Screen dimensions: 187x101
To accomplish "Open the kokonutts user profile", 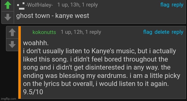I will click(x=44, y=32).
